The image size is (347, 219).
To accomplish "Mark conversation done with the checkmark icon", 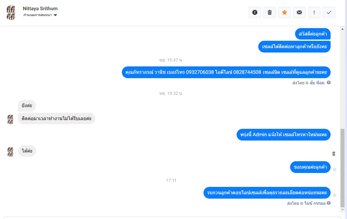I will pyautogui.click(x=329, y=12).
